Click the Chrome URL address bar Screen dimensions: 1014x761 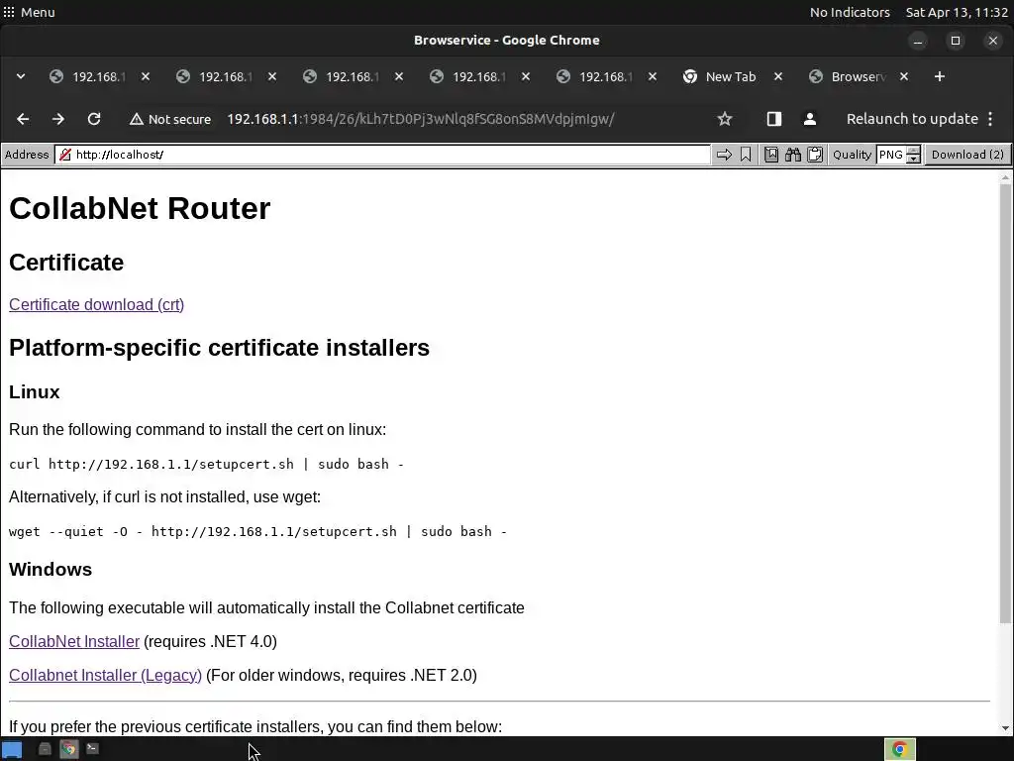(x=420, y=119)
